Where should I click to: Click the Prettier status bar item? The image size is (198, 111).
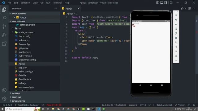180,105
